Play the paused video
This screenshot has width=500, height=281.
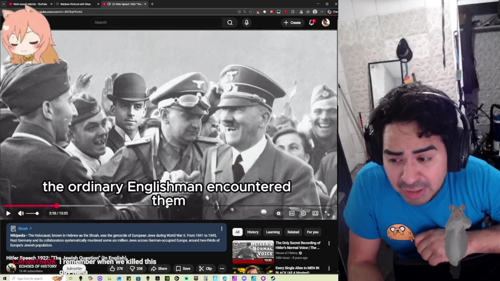click(x=8, y=213)
